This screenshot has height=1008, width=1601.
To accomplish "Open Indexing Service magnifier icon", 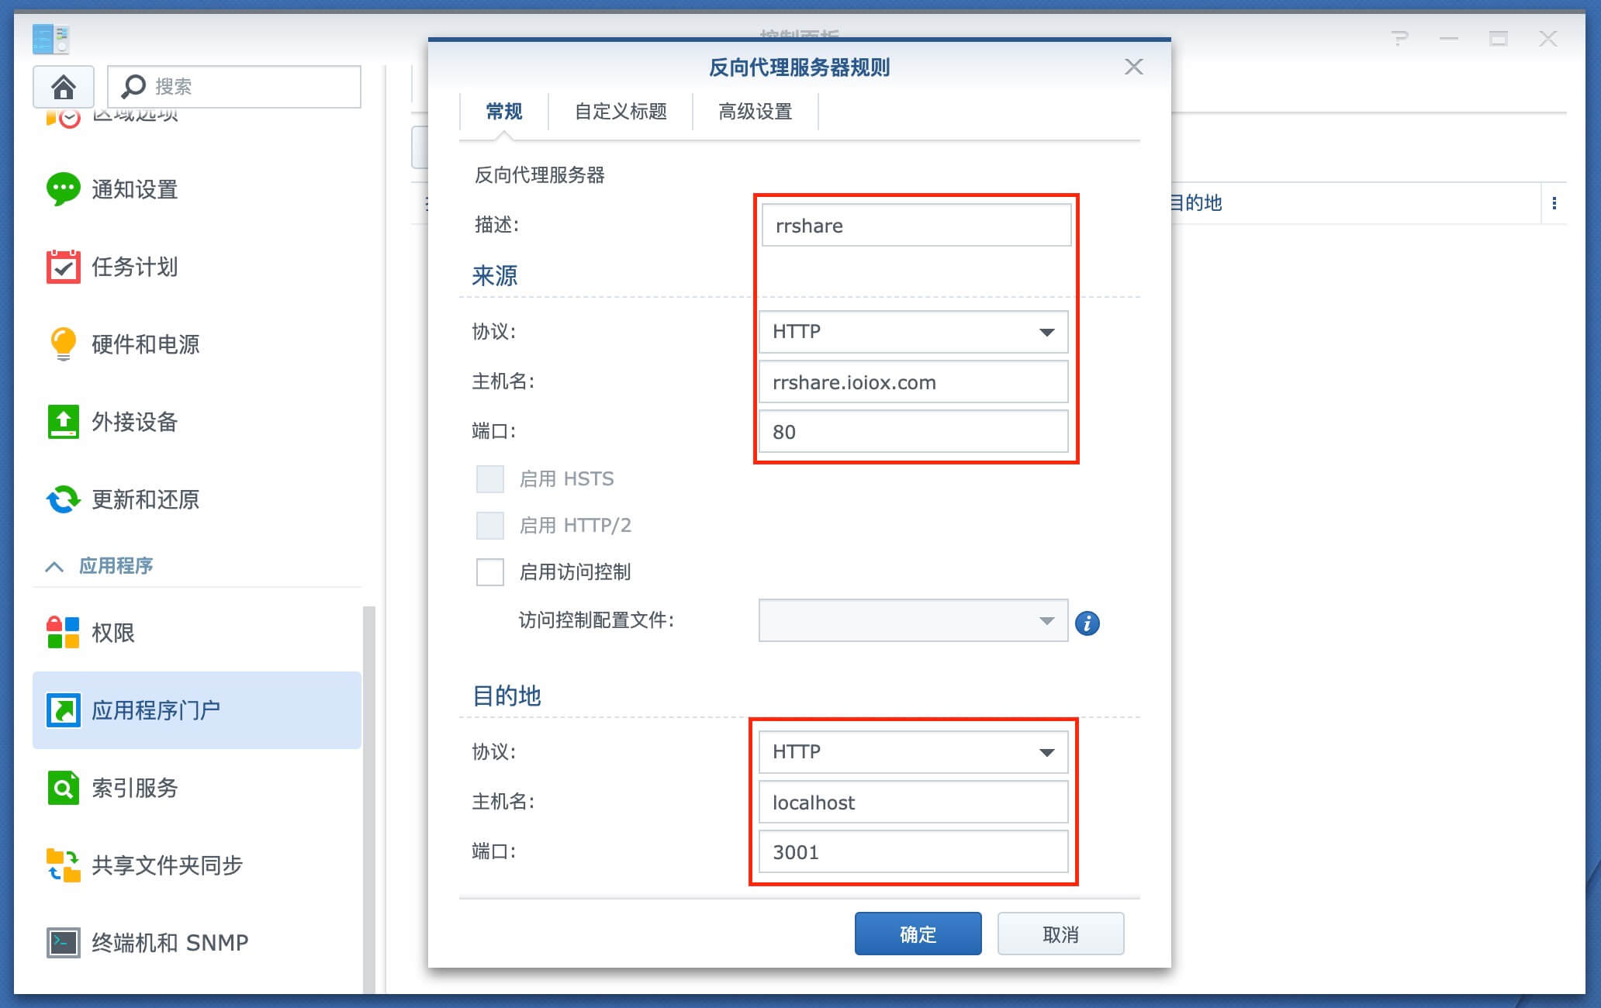I will (63, 788).
